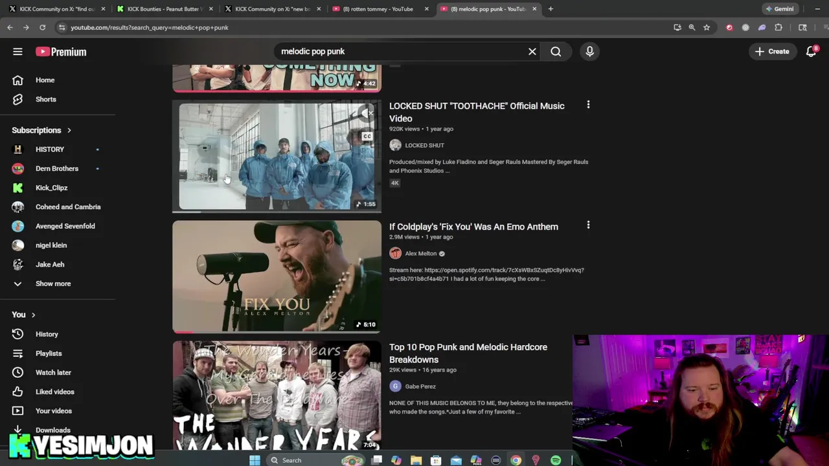This screenshot has width=829, height=466.
Task: Open the YouTube hamburger guide menu
Action: pos(17,52)
